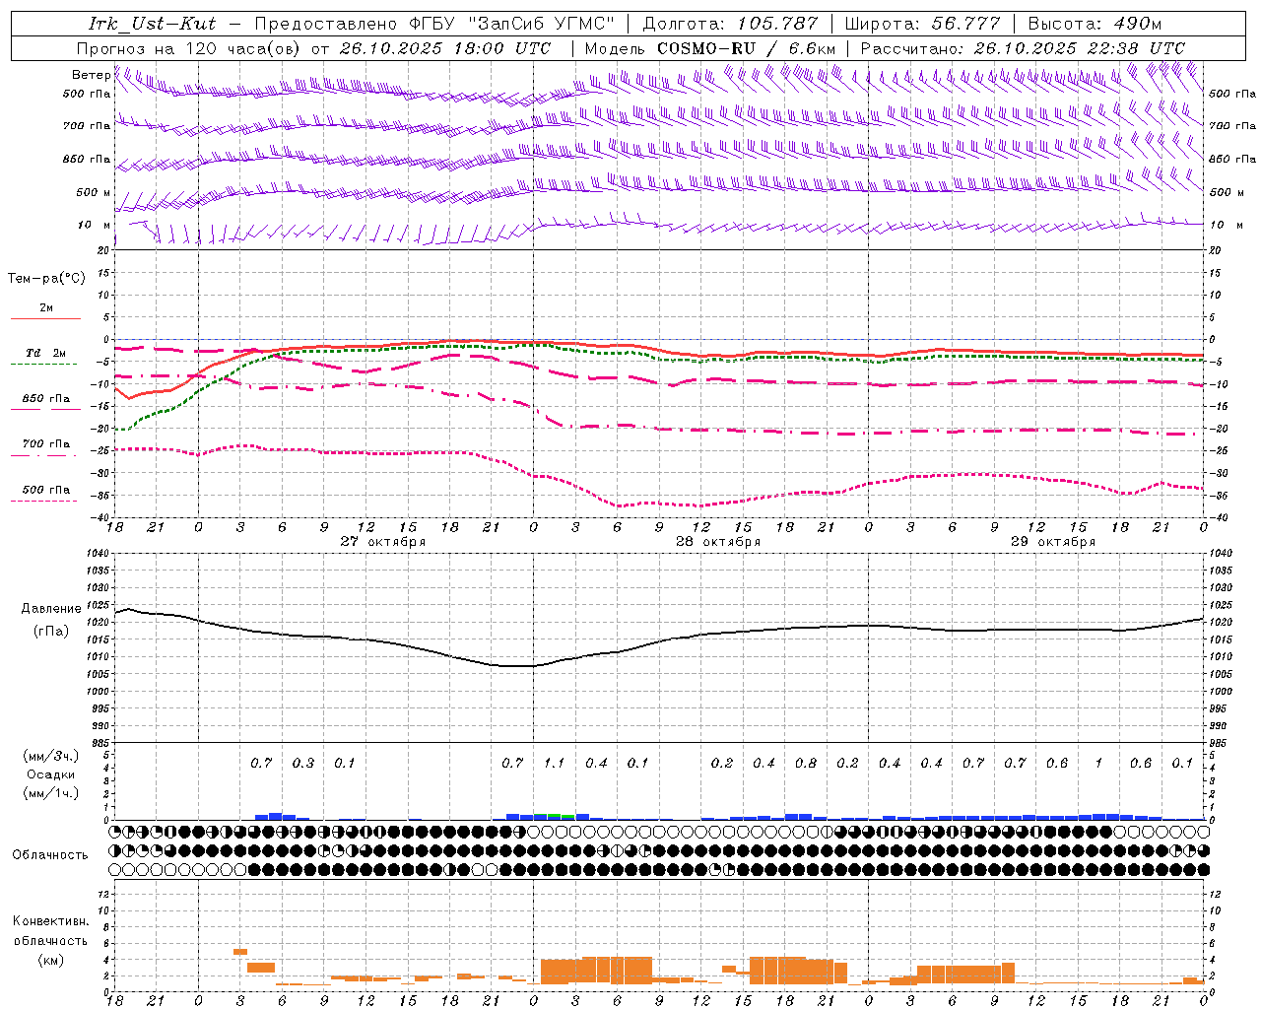Click the Давление pressure panel label
Image resolution: width=1261 pixels, height=1009 pixels.
click(51, 609)
